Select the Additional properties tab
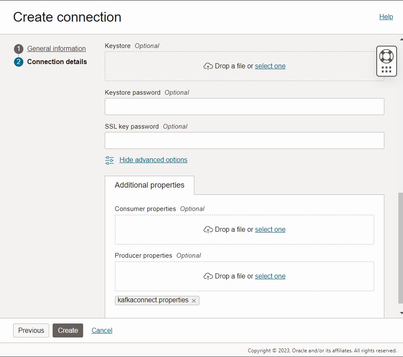The width and height of the screenshot is (403, 357). point(149,185)
